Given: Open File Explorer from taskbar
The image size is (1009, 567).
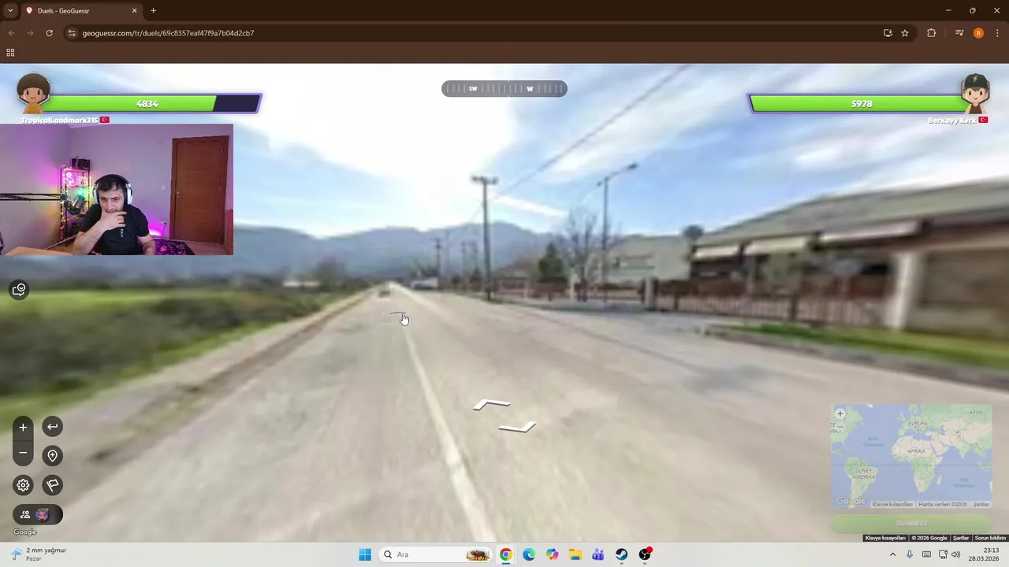Looking at the screenshot, I should pos(575,554).
